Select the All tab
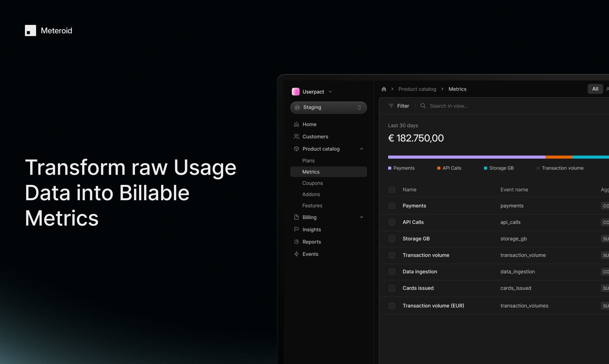Viewport: 609px width, 364px height. click(x=595, y=89)
